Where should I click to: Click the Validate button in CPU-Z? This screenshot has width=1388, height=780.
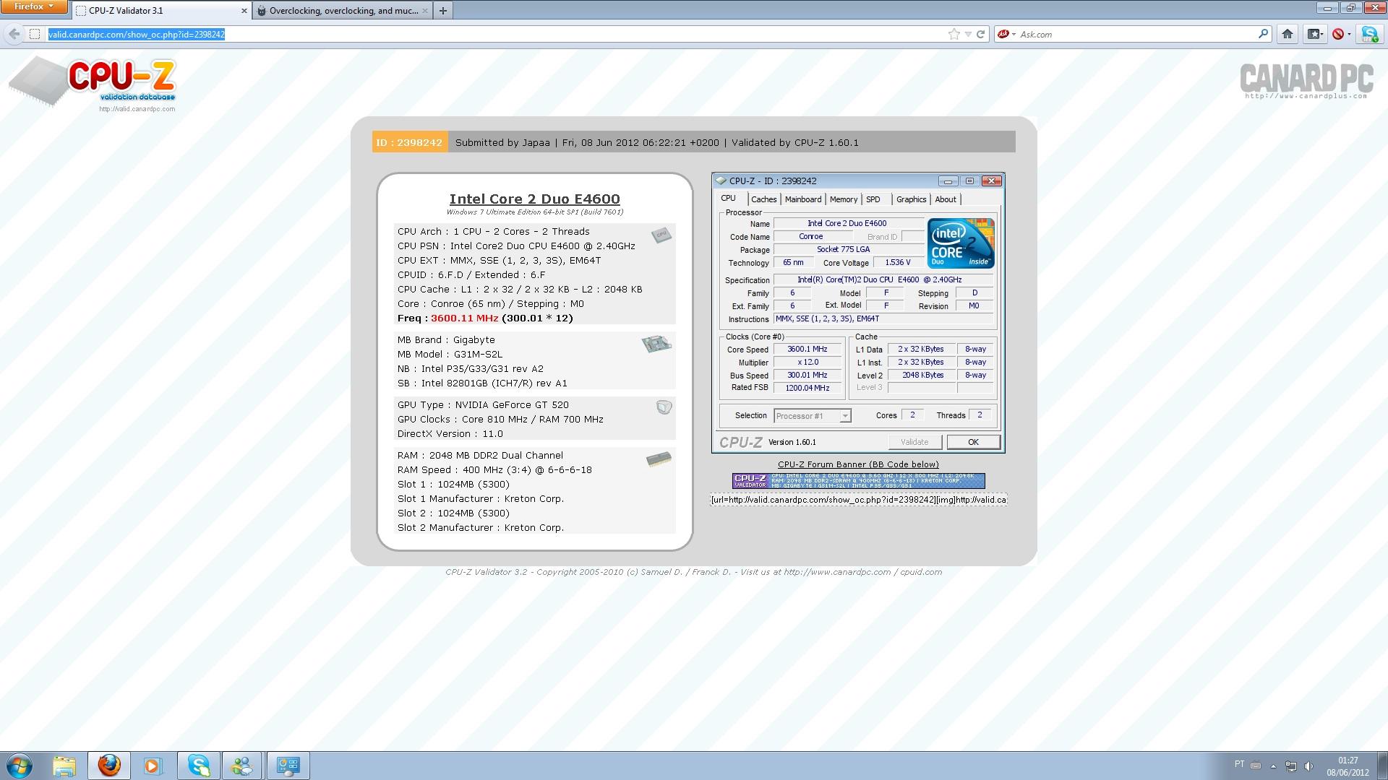[x=914, y=442]
